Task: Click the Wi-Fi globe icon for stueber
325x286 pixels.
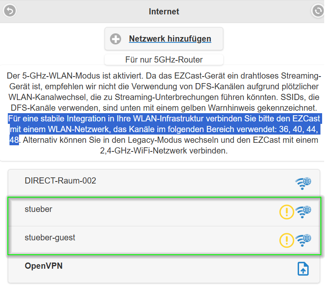Action: pos(303,212)
